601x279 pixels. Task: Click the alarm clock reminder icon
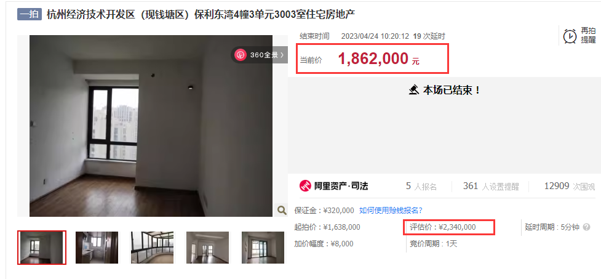(x=570, y=36)
